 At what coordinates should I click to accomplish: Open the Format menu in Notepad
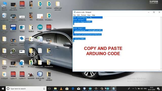coord(83,15)
